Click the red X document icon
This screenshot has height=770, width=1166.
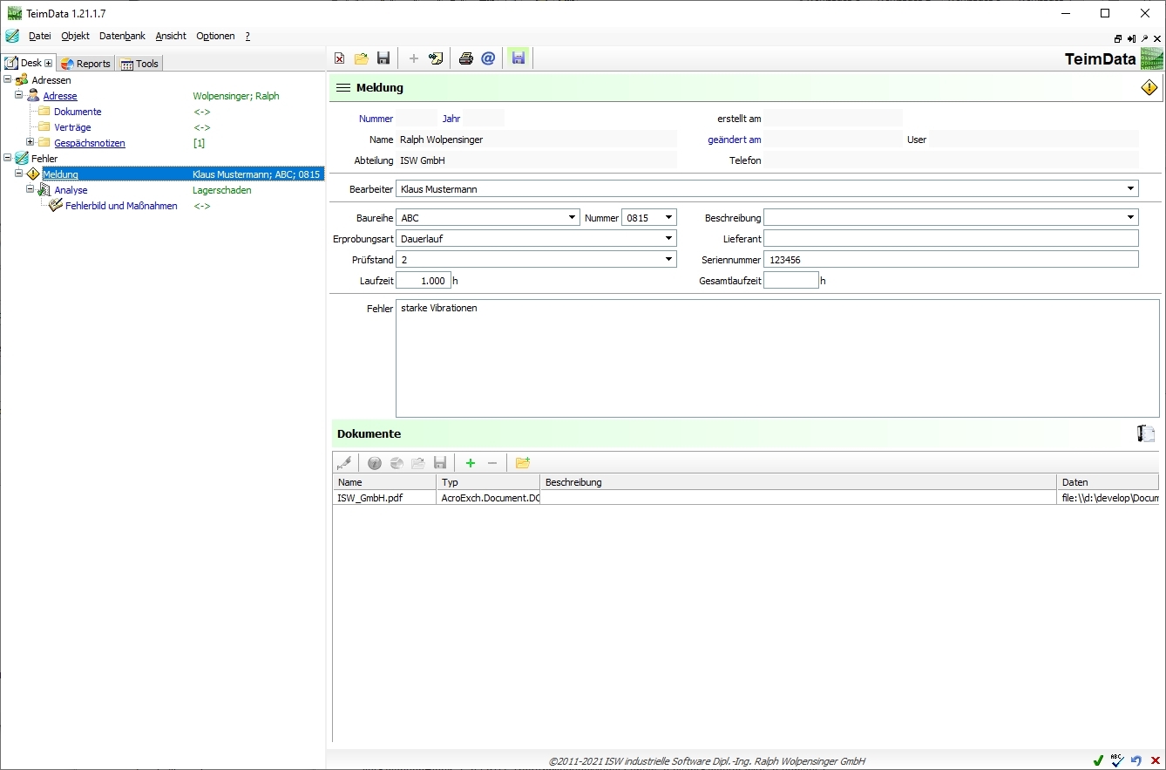[340, 58]
